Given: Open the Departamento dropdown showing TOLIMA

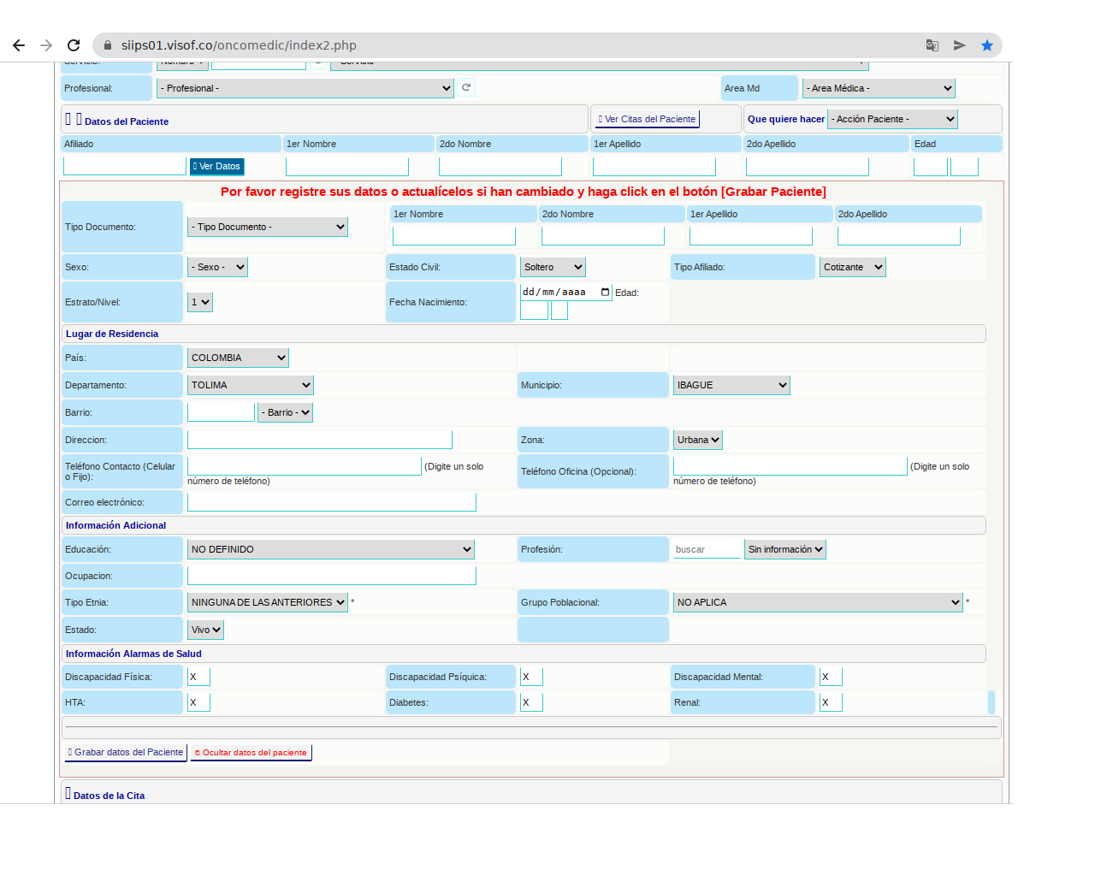Looking at the screenshot, I should pos(250,385).
